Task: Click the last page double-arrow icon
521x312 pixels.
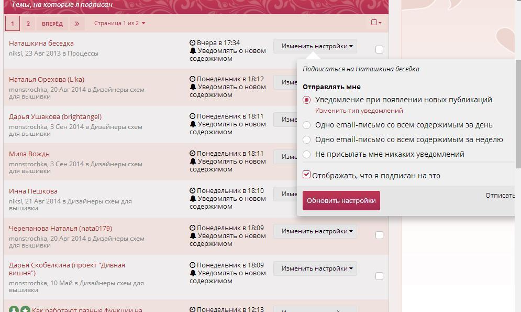Action: tap(77, 24)
